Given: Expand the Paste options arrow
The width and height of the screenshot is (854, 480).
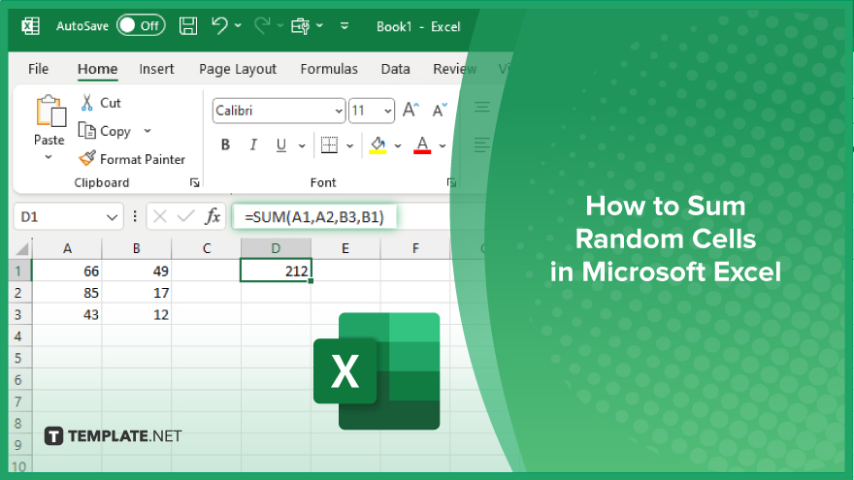Looking at the screenshot, I should 49,157.
